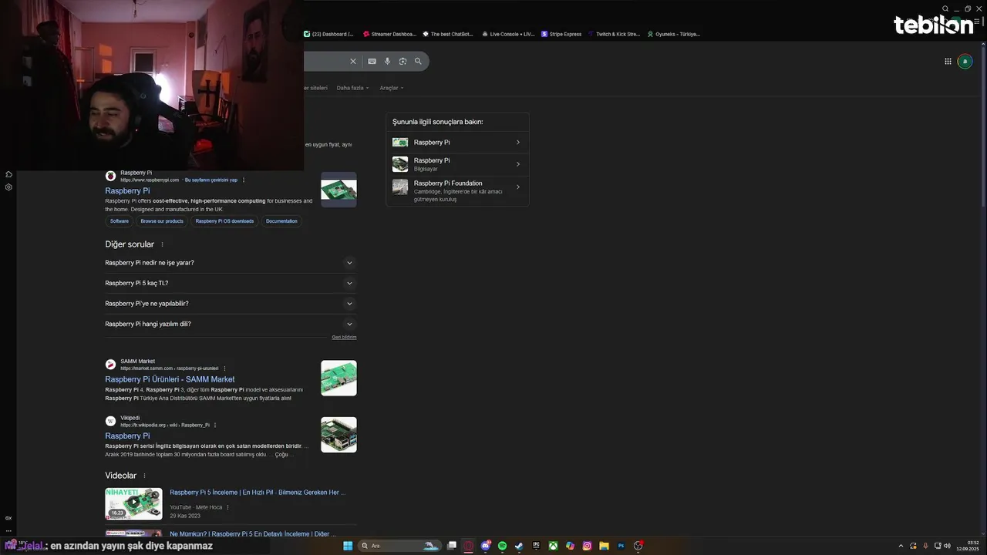Screen dimensions: 987x555
Task: Open more options next to Diğer sorular
Action: (162, 244)
